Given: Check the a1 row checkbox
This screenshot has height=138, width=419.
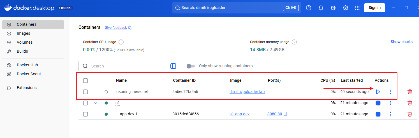Looking at the screenshot, I should pyautogui.click(x=85, y=103).
